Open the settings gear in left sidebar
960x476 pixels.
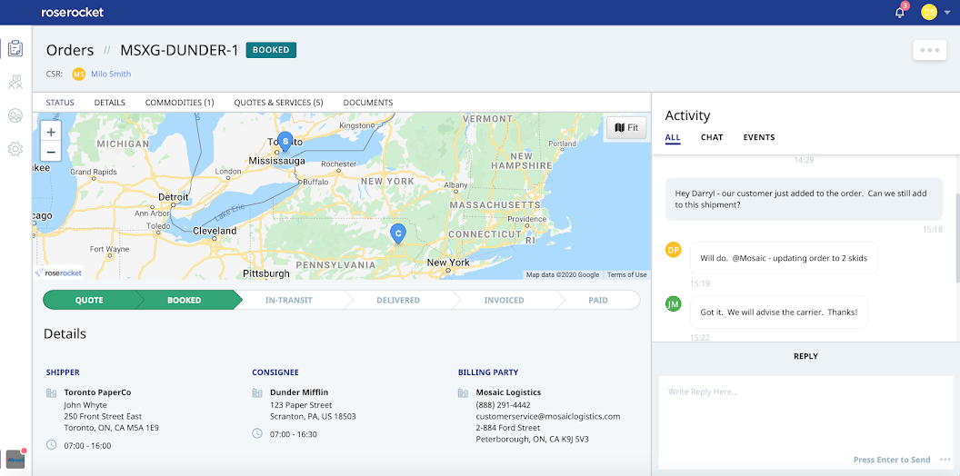point(15,149)
